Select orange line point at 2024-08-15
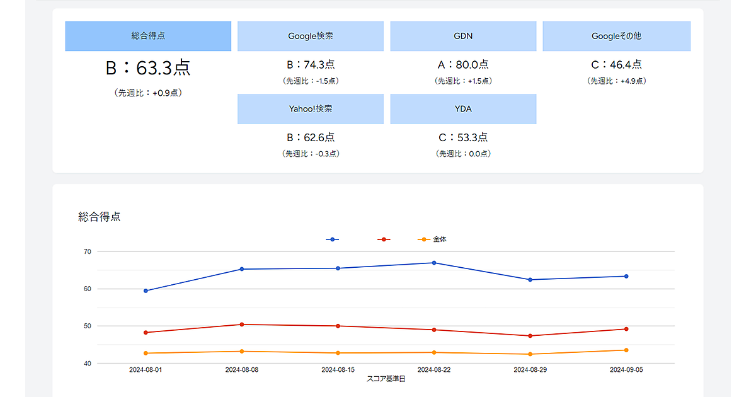This screenshot has width=756, height=397. tap(338, 353)
